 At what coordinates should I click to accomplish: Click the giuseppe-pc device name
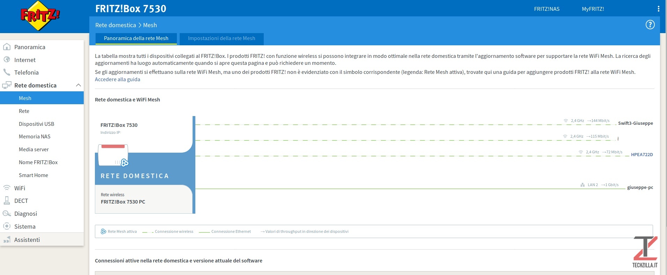pyautogui.click(x=640, y=187)
